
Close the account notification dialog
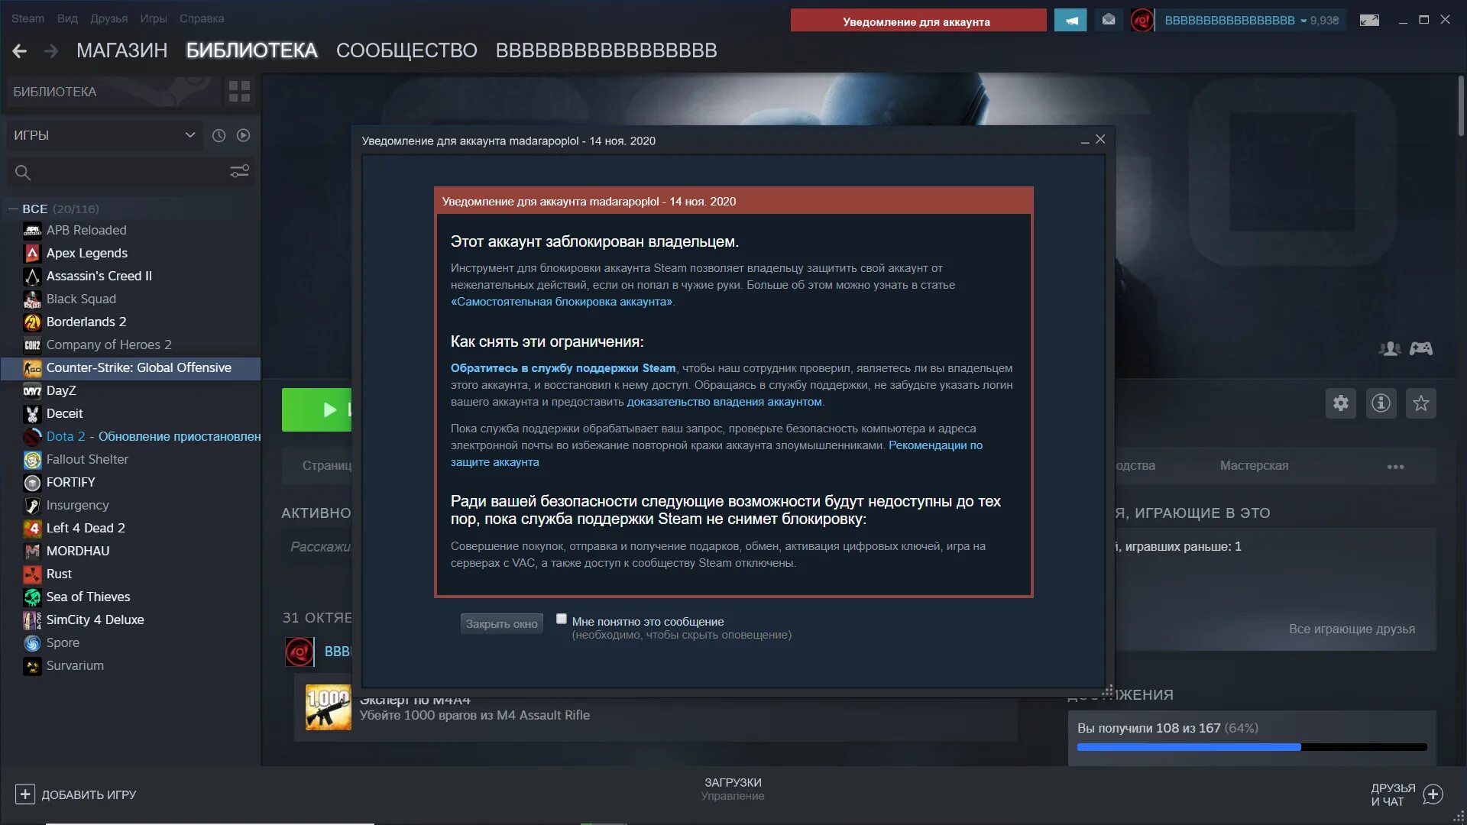(x=1100, y=139)
